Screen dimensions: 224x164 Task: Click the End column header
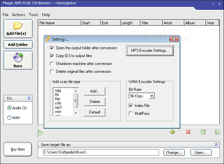coord(111,23)
